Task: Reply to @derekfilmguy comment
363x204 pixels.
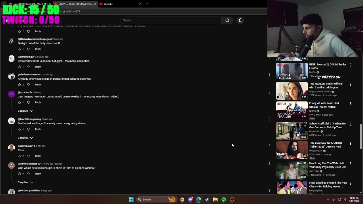Action: [x=38, y=67]
